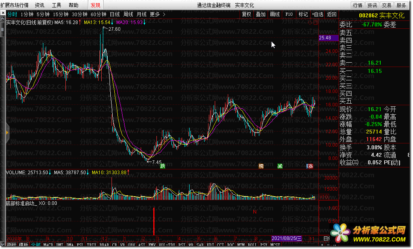Viewport: 413px width, 249px height.
Task: Click top-right 交易 button
Action: [387, 5]
